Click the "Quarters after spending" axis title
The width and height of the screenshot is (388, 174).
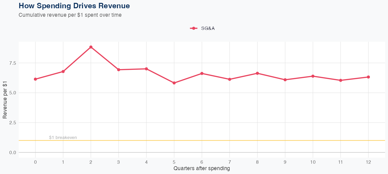202,169
